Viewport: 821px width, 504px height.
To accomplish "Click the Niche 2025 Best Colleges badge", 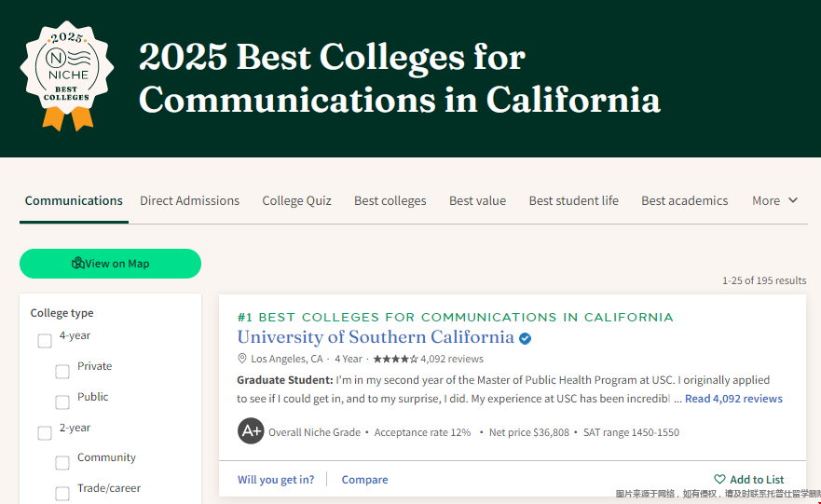I will click(66, 75).
